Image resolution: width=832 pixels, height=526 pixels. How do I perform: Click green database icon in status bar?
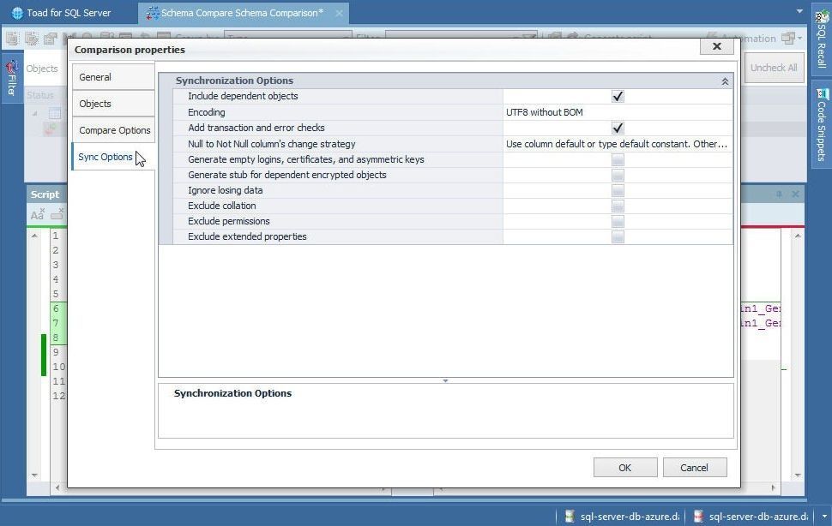pyautogui.click(x=570, y=516)
